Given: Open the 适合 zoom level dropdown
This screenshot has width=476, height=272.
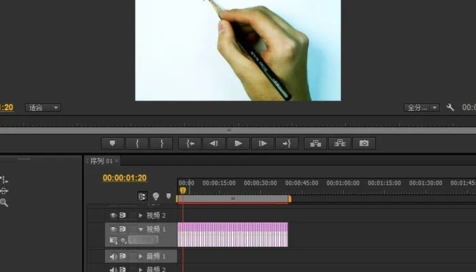Looking at the screenshot, I should point(43,107).
